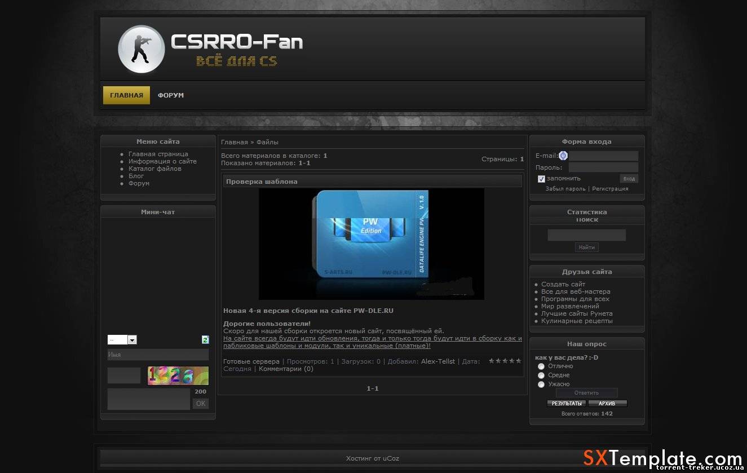Open the poll "АРХИВ" button
Viewport: 747px width, 473px height.
[x=607, y=404]
